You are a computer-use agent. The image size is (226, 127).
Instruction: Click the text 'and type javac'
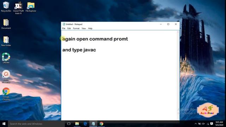[79, 50]
